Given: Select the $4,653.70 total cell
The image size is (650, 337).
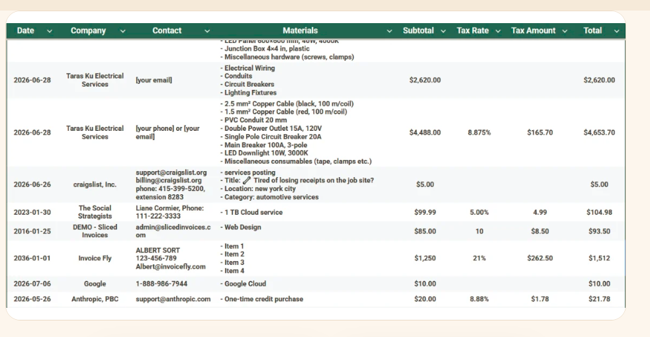Looking at the screenshot, I should pos(600,133).
